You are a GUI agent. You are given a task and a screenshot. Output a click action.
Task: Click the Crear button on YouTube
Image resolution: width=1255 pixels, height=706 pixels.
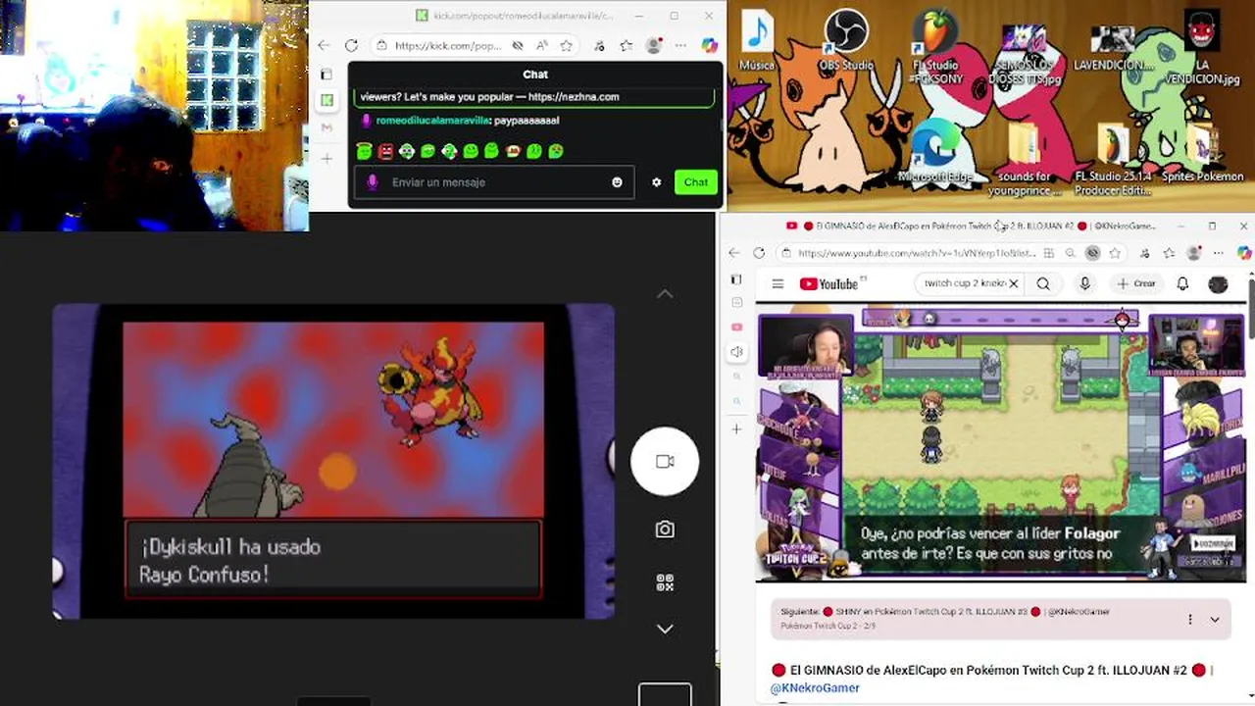click(1136, 283)
